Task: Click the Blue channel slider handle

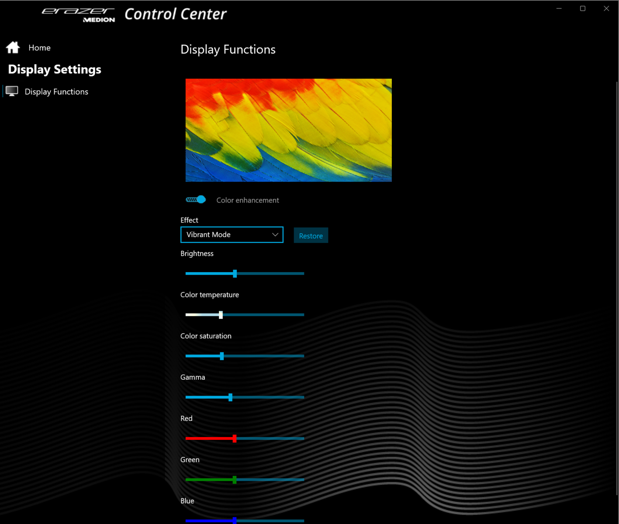Action: click(x=235, y=520)
